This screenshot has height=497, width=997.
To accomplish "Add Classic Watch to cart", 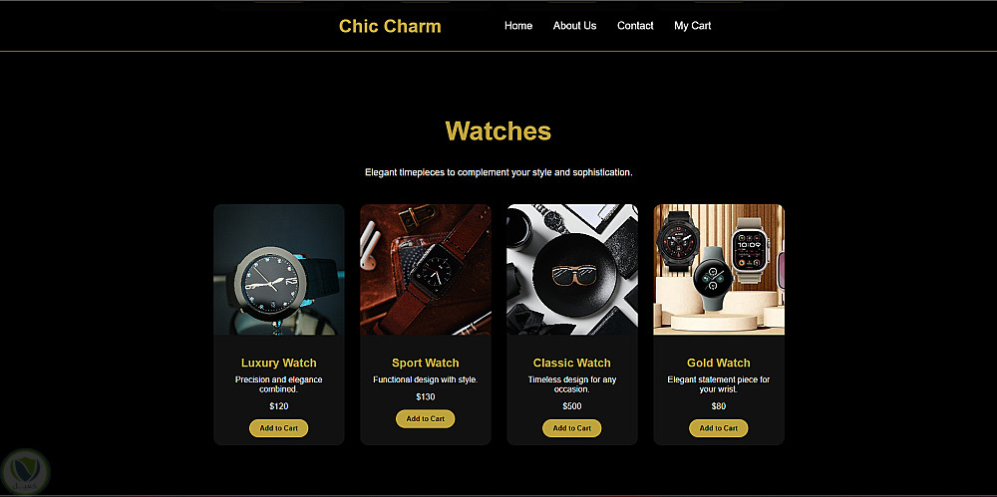I will click(x=571, y=428).
